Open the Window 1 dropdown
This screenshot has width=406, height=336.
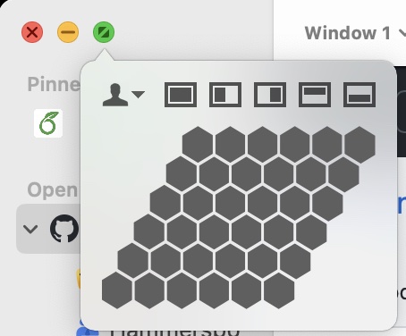tap(355, 33)
